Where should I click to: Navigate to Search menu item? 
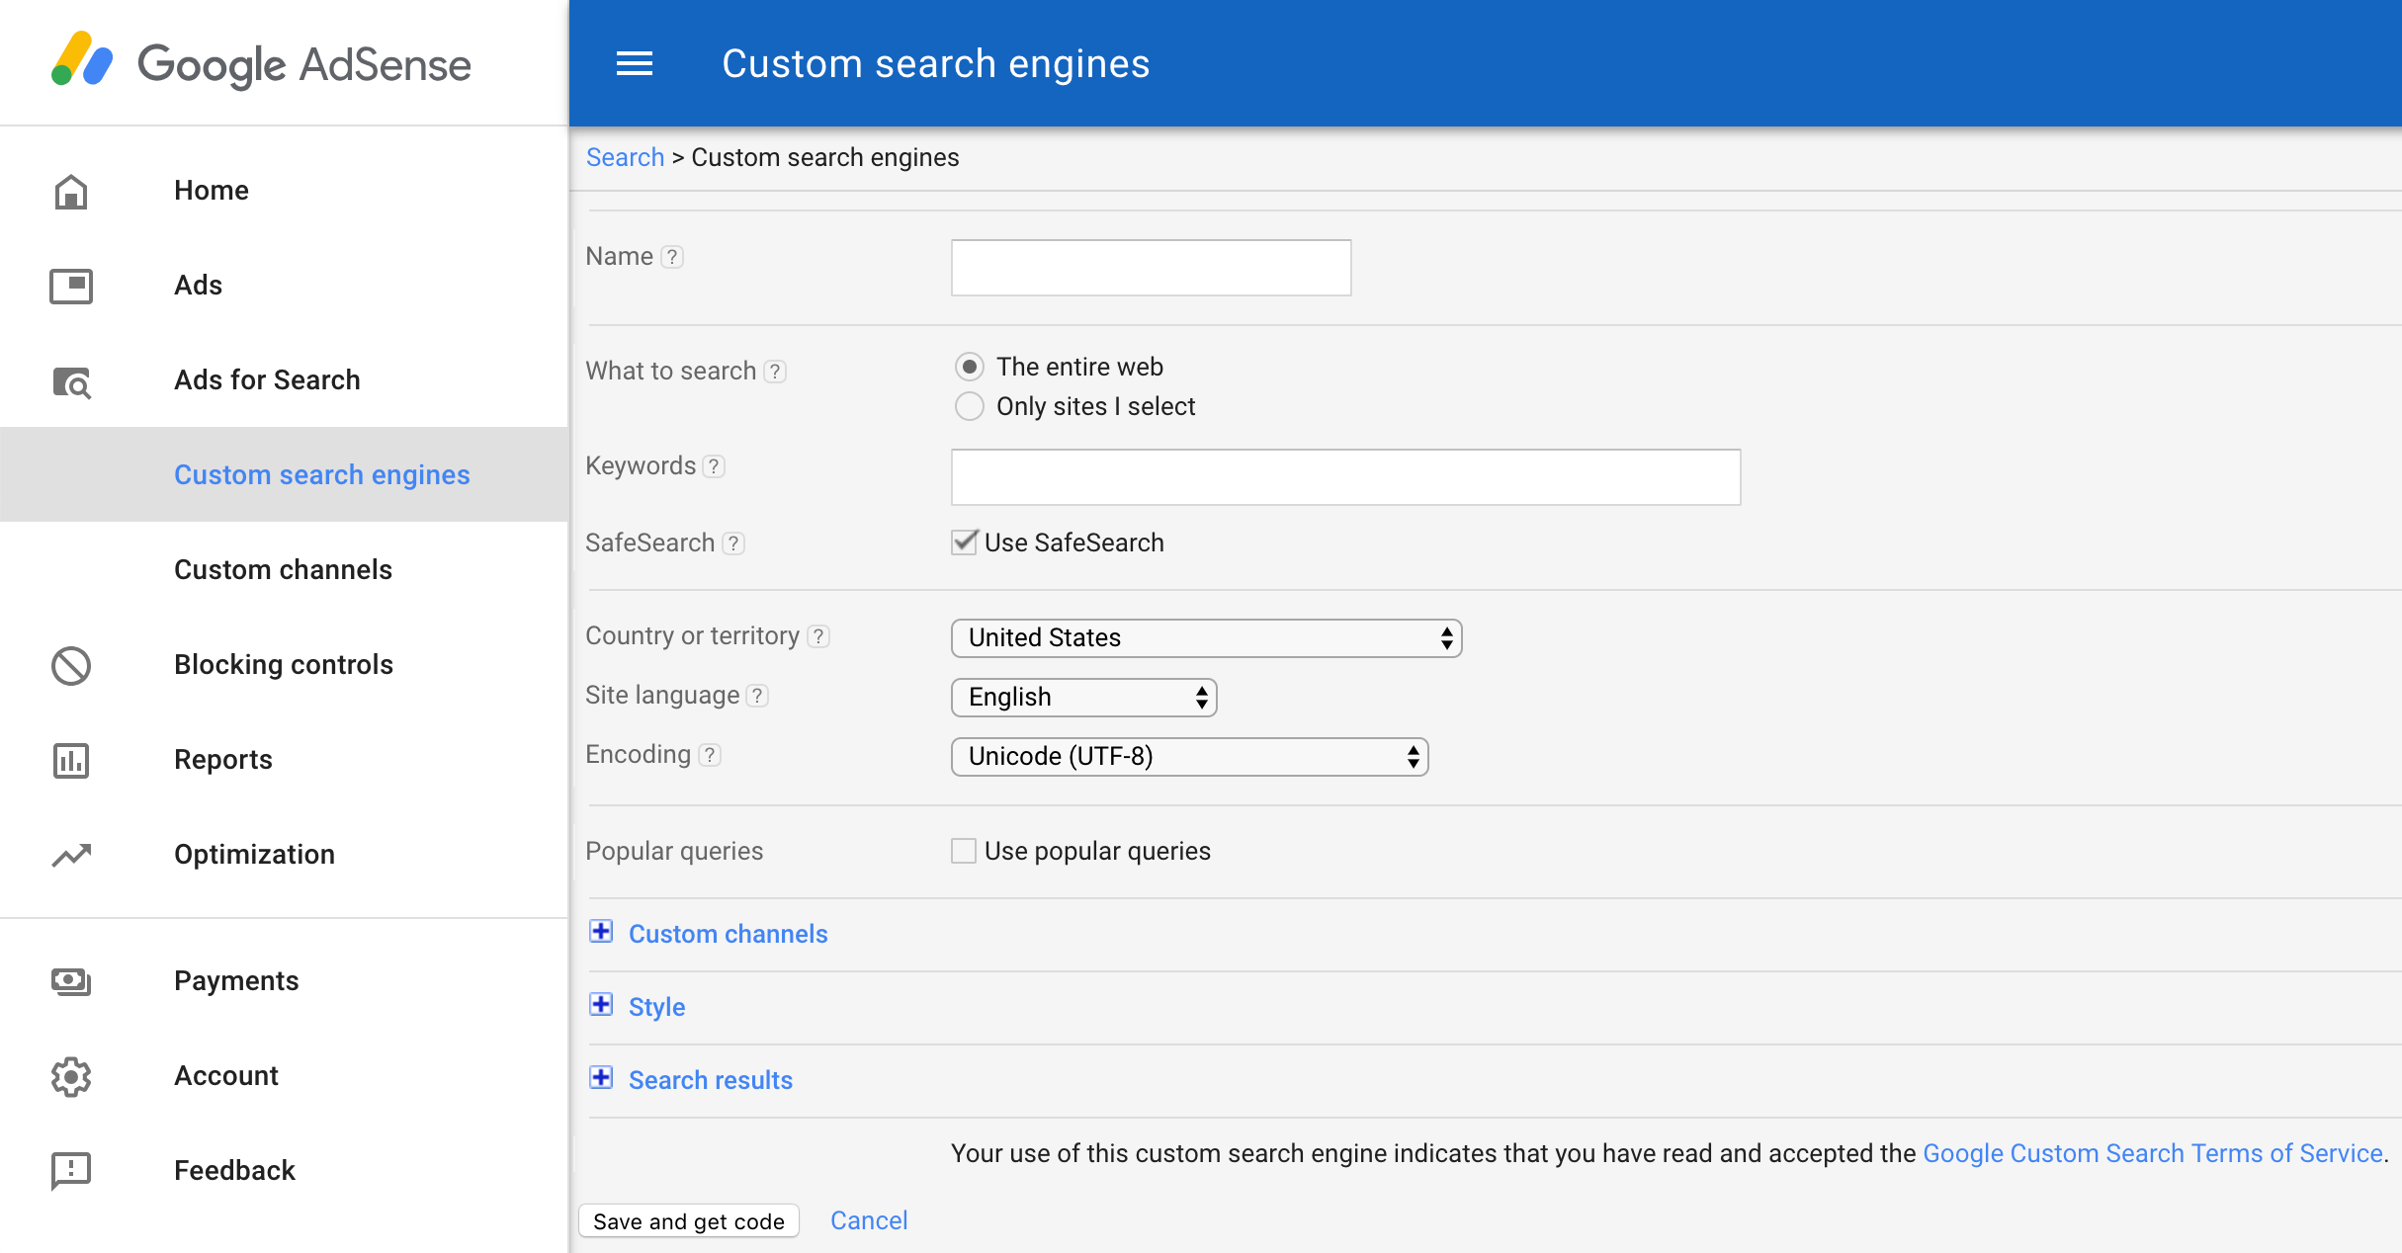point(625,157)
